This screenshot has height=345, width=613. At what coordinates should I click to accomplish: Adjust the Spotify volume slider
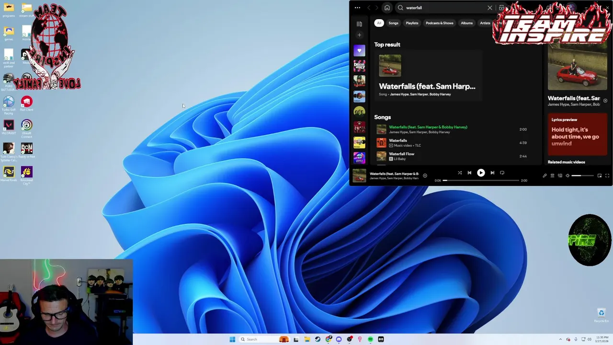582,176
